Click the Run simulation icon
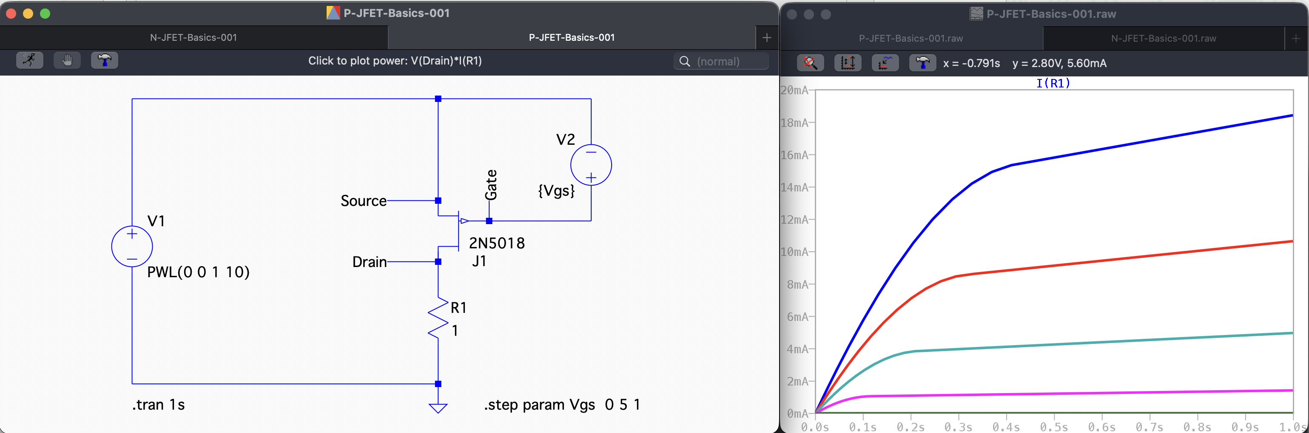 [x=29, y=60]
